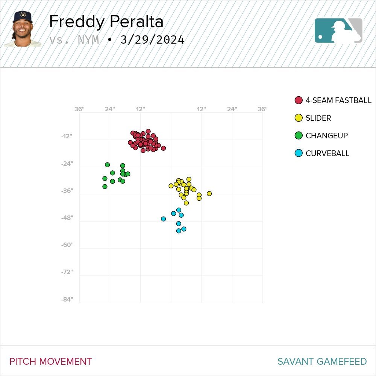Click the 'vs. NYM' opponent text
The image size is (376, 376).
(74, 40)
